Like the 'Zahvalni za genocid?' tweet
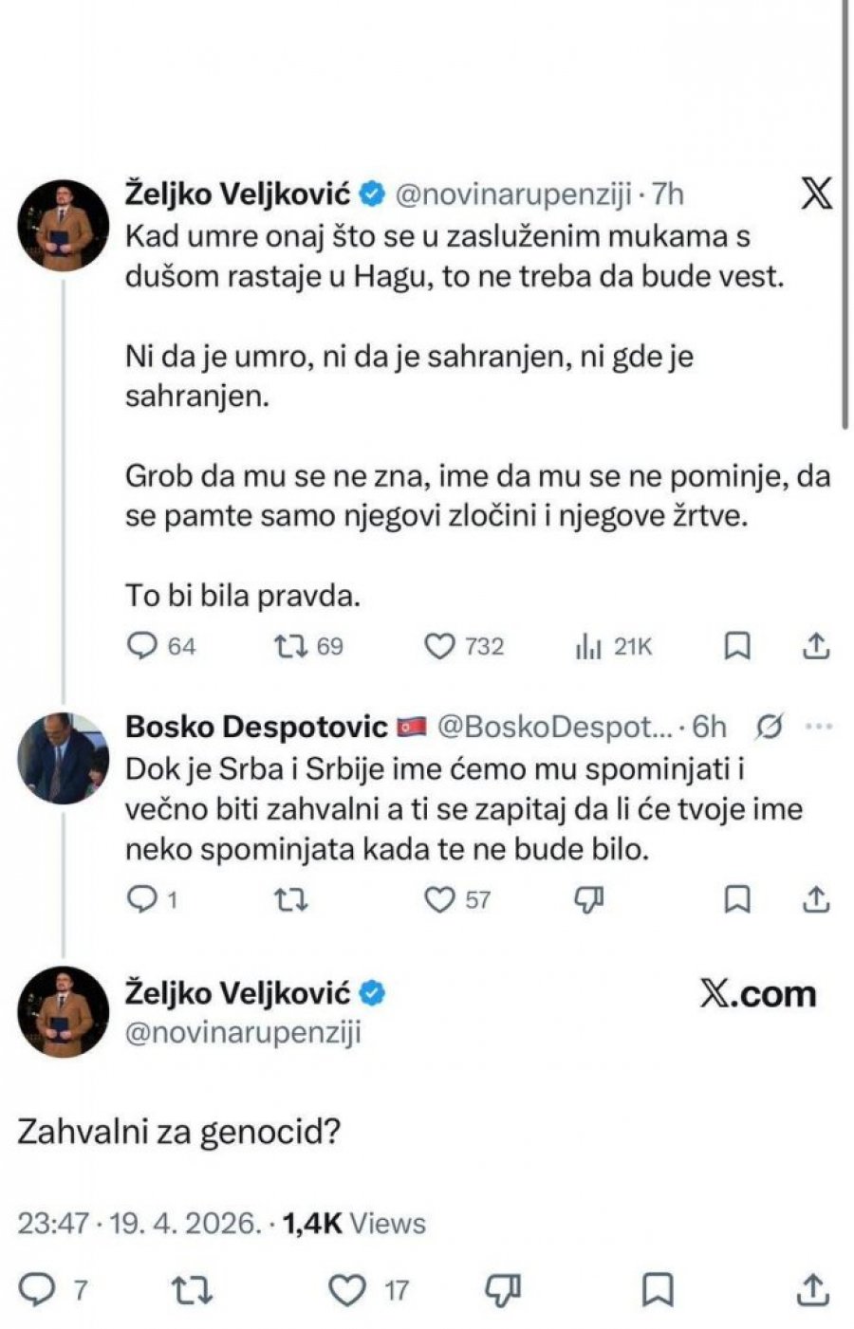The image size is (854, 1329). 347,1289
